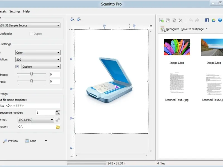Open the Sample Source scanner dropdown

pyautogui.click(x=30, y=25)
